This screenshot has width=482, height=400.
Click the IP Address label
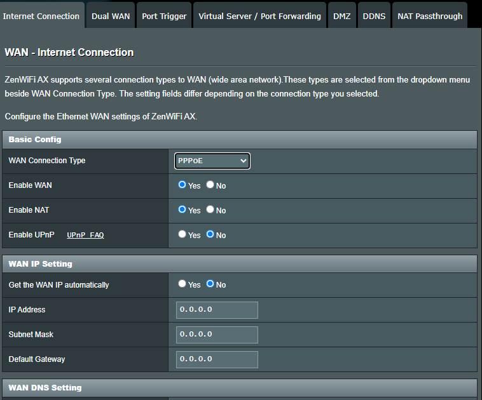click(27, 310)
